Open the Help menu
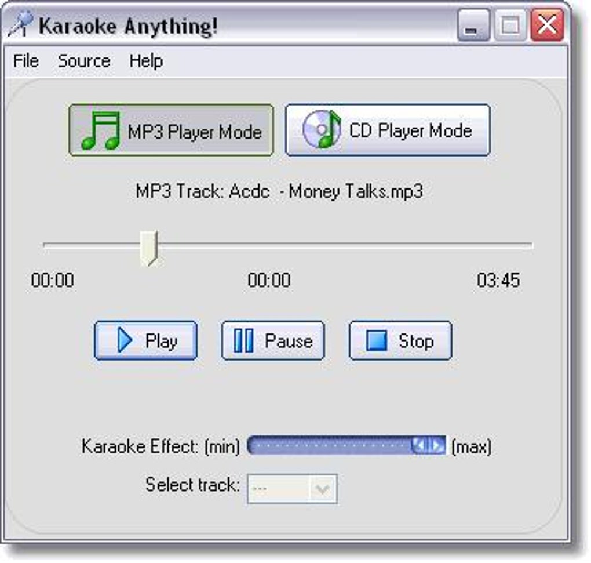Image resolution: width=591 pixels, height=563 pixels. click(x=146, y=61)
